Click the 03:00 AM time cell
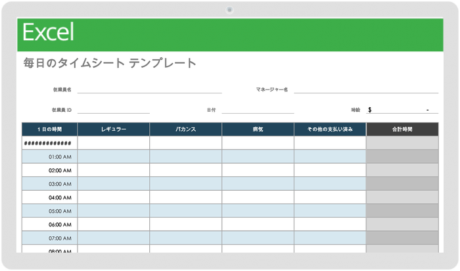The height and width of the screenshot is (271, 460). coord(49,184)
